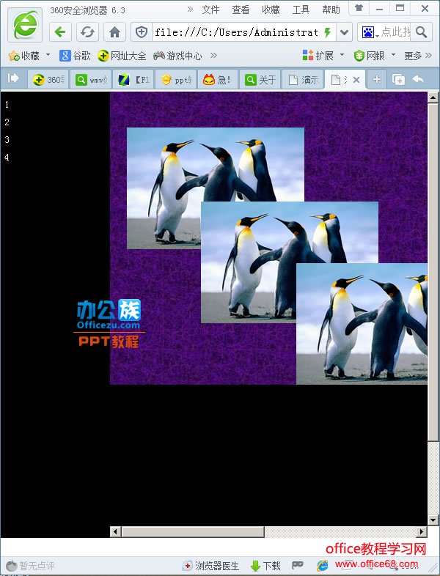Click horizontal scrollbar left arrow

point(115,531)
